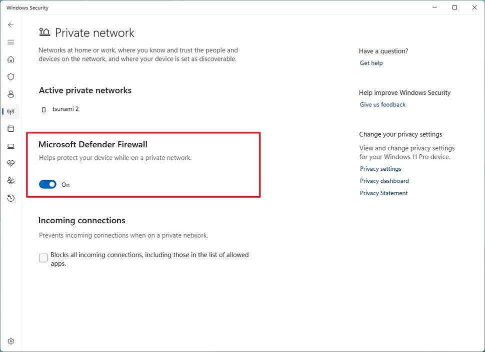Check the Blocks all incoming connections box
This screenshot has width=485, height=352.
coord(43,258)
